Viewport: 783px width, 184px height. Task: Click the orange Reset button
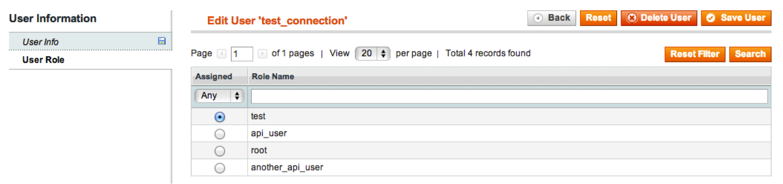(598, 18)
